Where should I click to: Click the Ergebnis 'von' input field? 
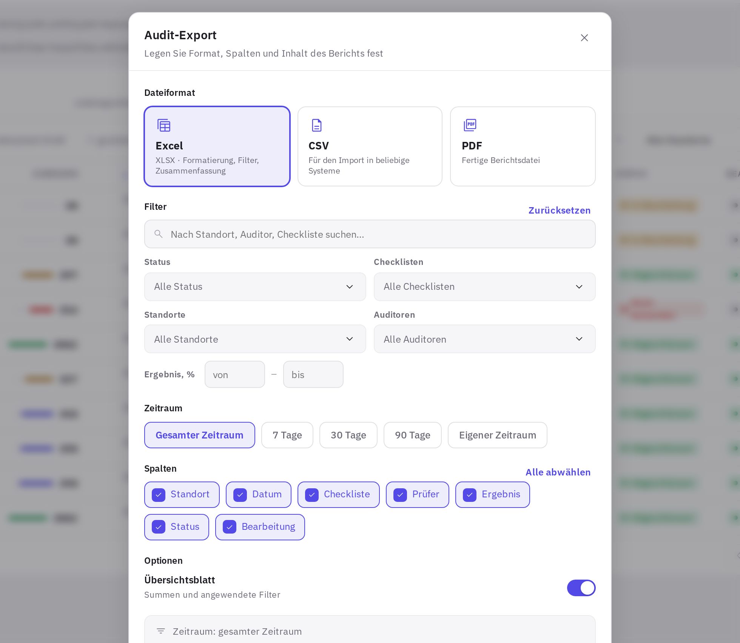[235, 374]
